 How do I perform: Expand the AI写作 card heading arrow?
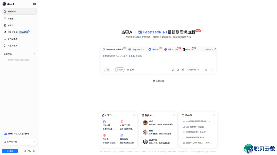(x=113, y=116)
